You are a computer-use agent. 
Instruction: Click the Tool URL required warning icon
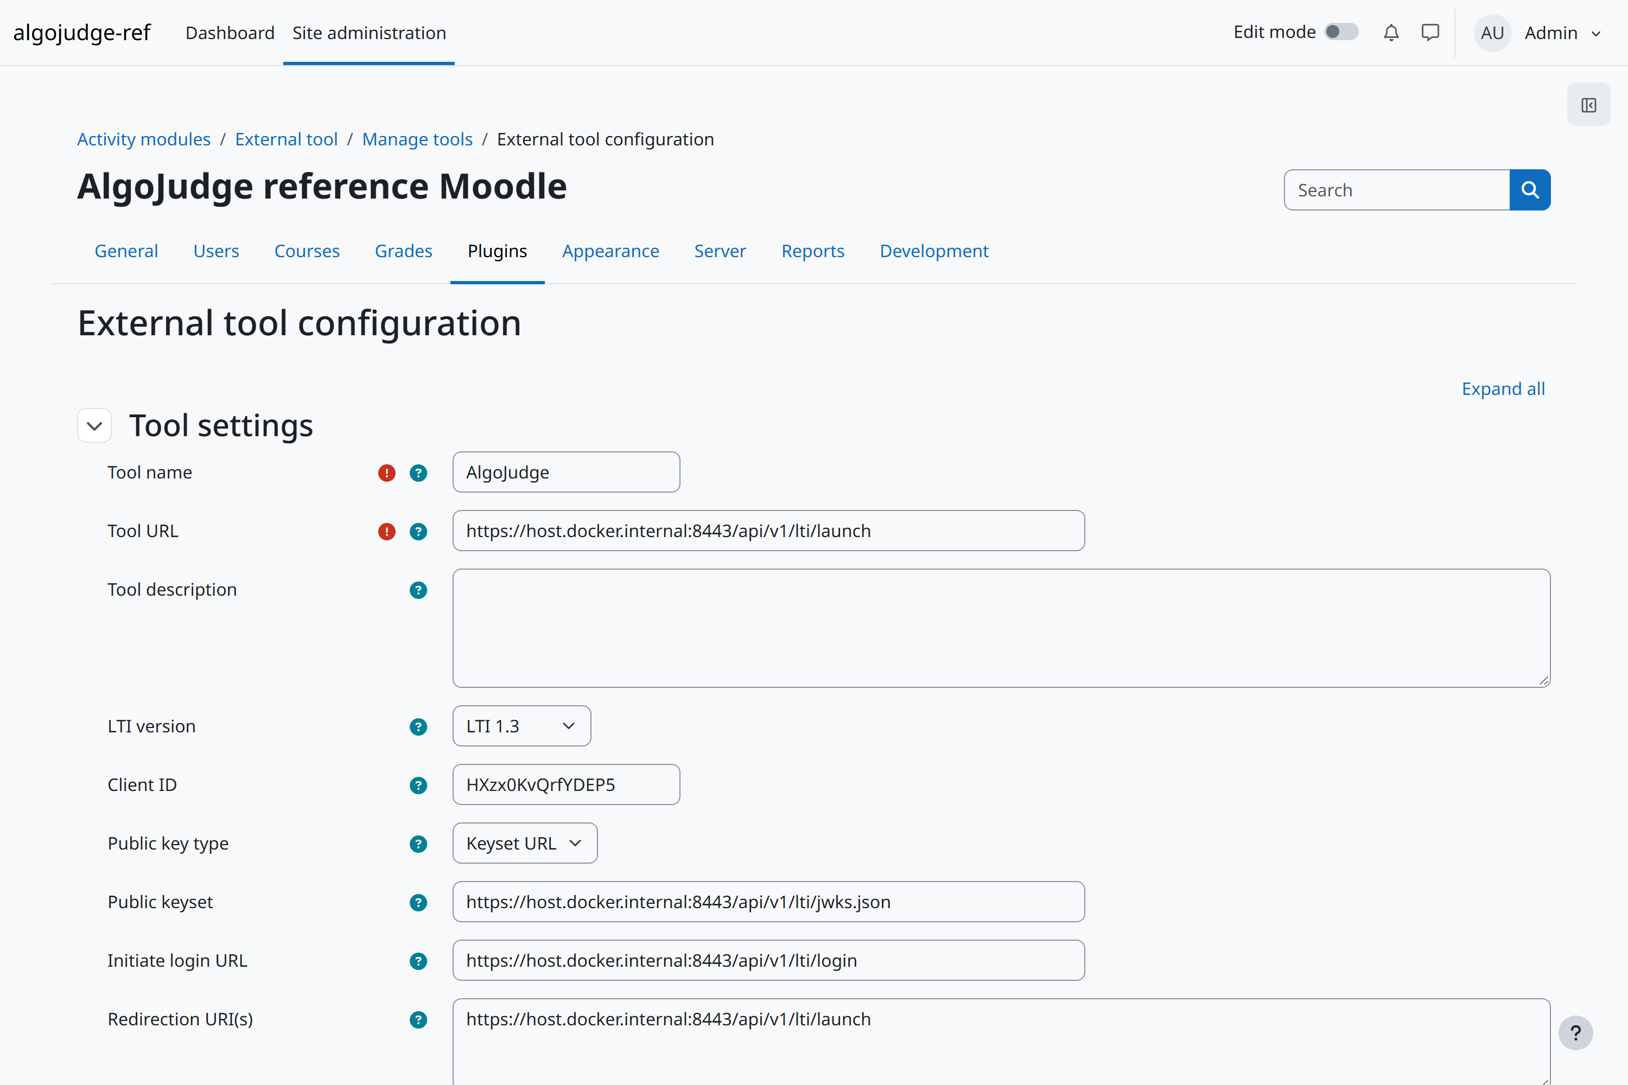(386, 532)
